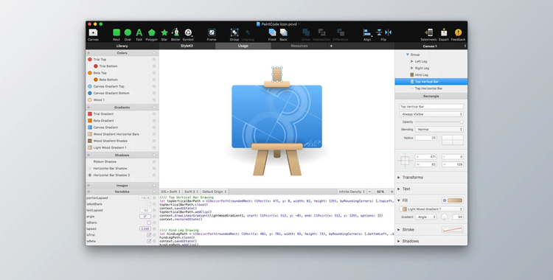Select the Oval shape tool
Image resolution: width=553 pixels, height=280 pixels.
tap(128, 35)
